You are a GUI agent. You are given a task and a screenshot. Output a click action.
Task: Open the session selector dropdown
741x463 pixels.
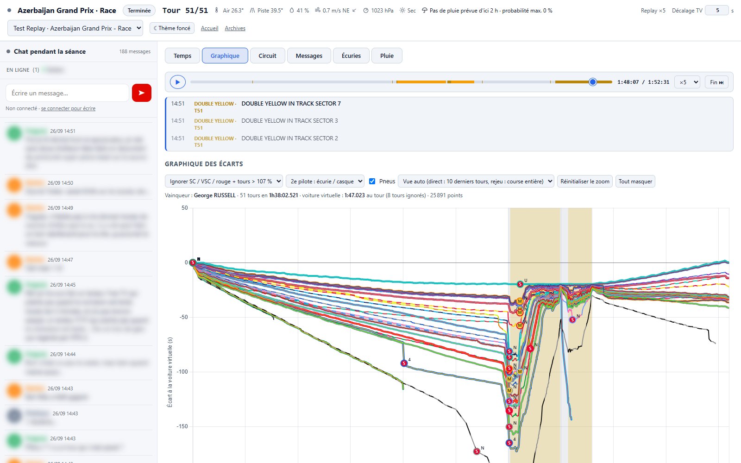click(x=75, y=28)
